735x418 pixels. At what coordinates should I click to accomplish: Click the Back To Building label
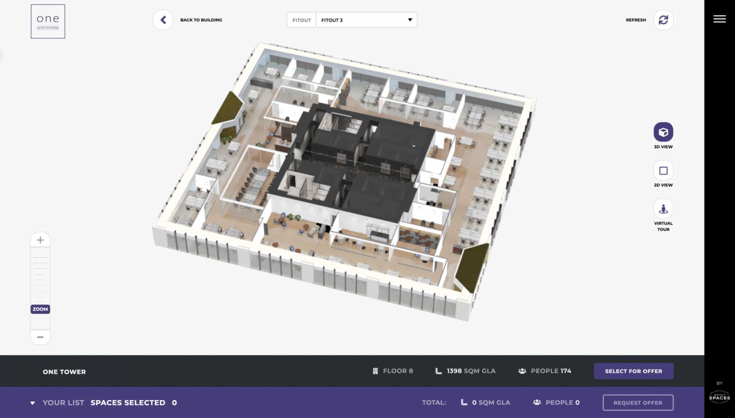(x=201, y=20)
